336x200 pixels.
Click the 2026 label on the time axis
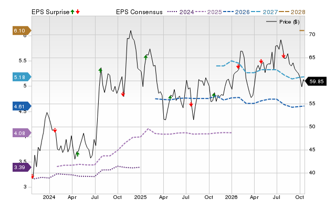pos(231,197)
